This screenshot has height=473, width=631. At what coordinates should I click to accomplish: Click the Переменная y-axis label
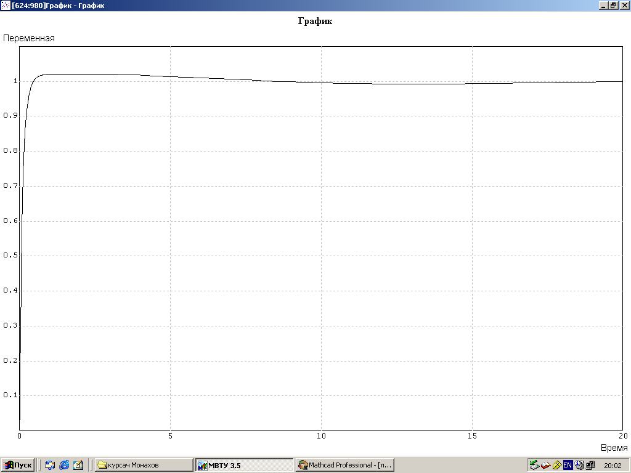tap(28, 38)
